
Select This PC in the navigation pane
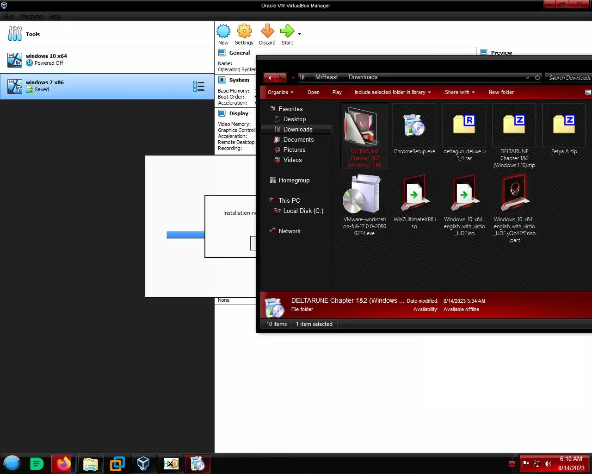289,200
